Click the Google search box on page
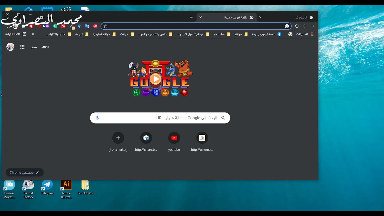 coord(160,118)
